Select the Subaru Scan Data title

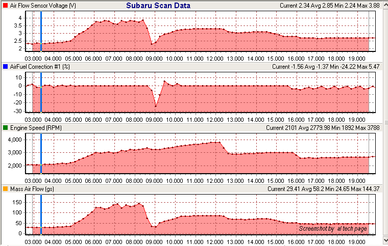pyautogui.click(x=158, y=6)
